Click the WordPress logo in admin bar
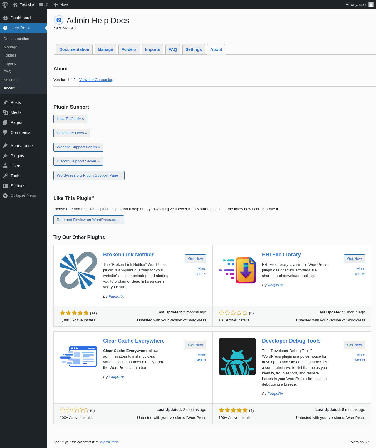The image size is (376, 448). [5, 5]
